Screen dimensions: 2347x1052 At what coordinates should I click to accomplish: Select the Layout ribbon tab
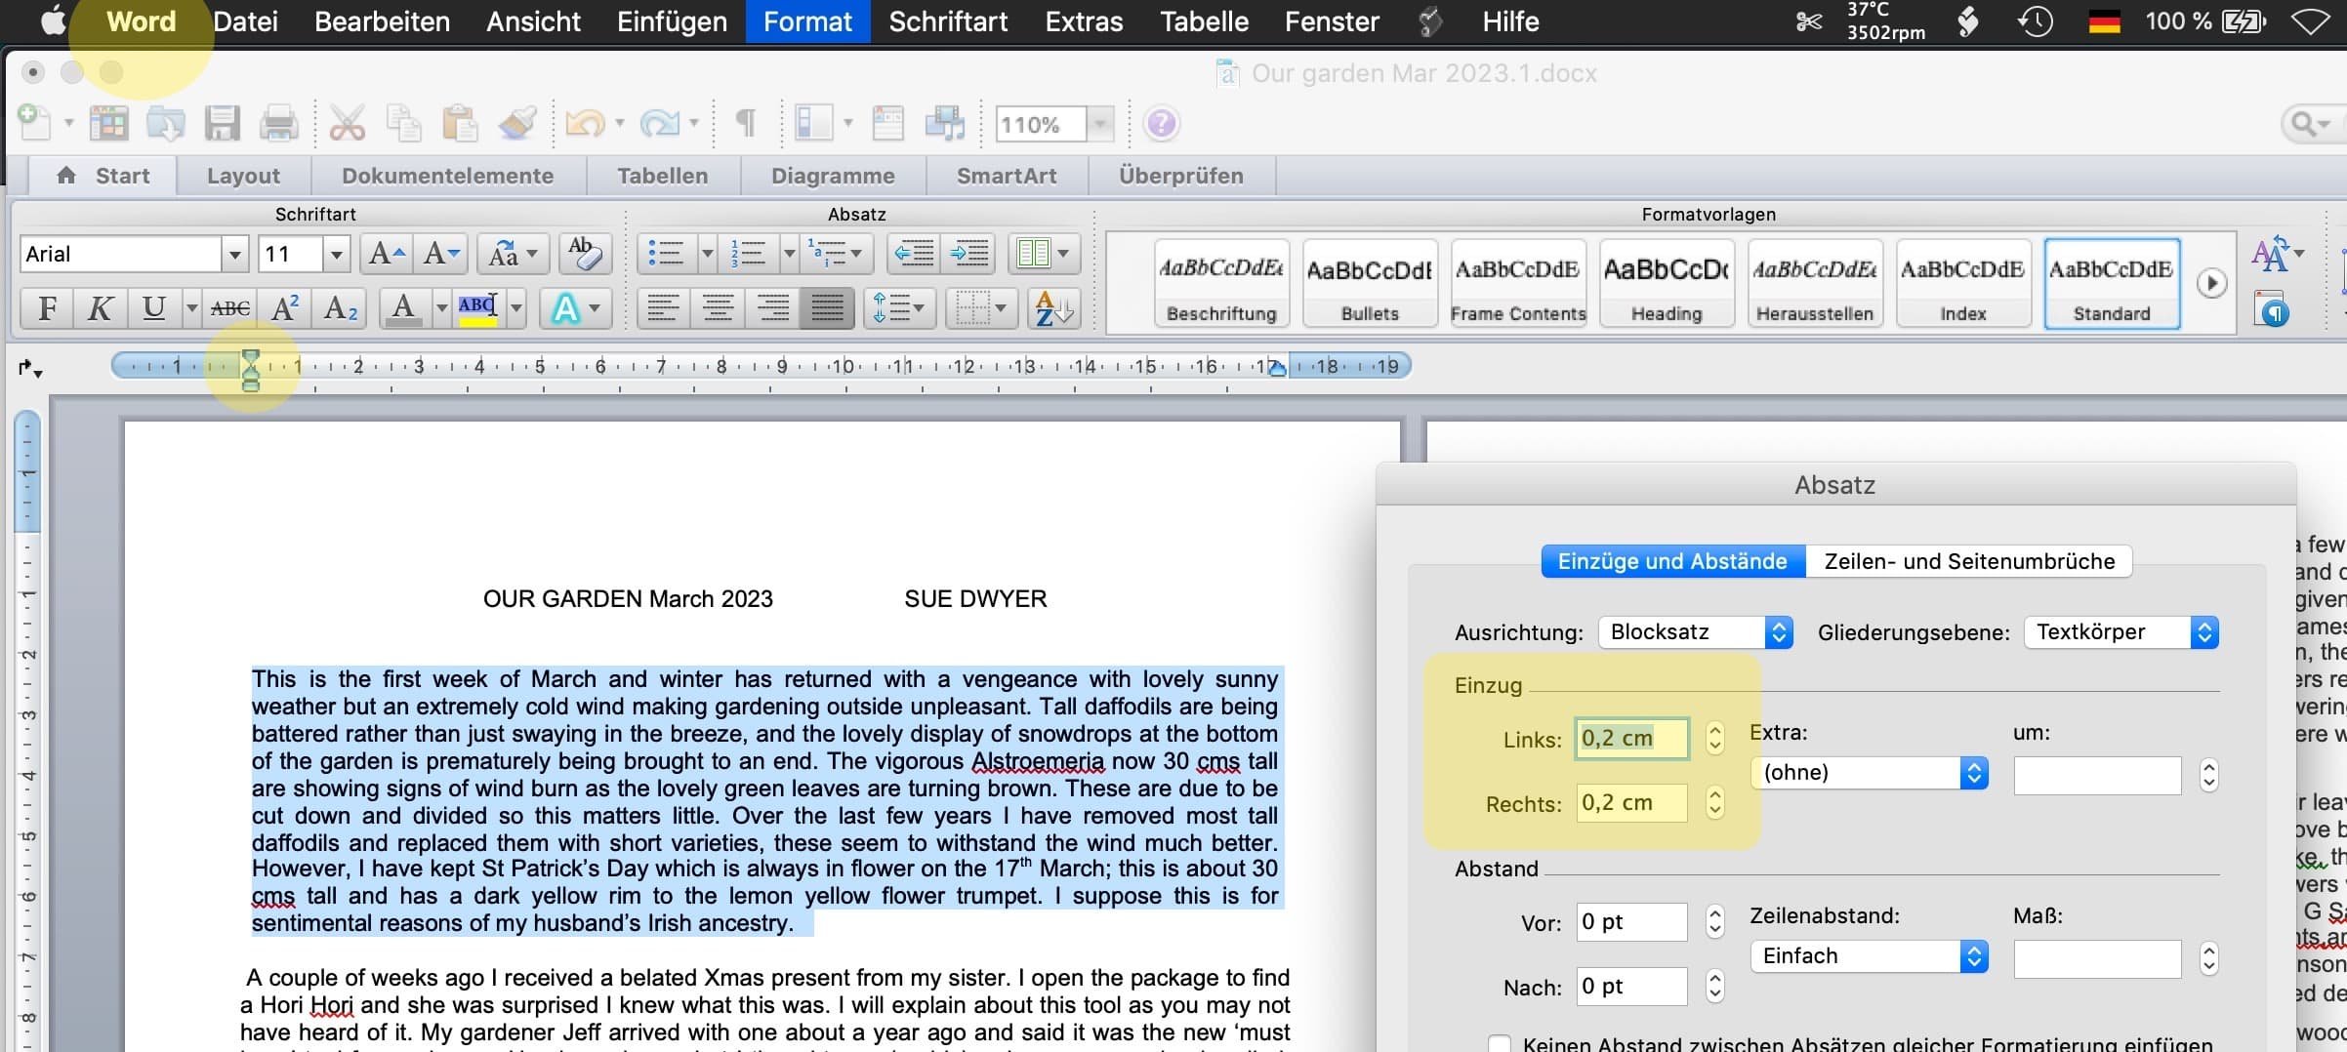pos(243,176)
